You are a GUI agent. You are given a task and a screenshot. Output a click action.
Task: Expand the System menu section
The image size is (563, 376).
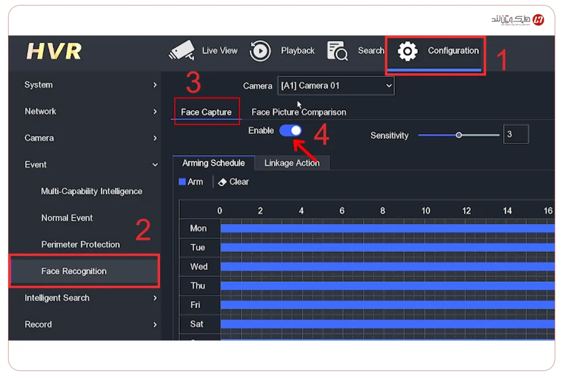[90, 85]
